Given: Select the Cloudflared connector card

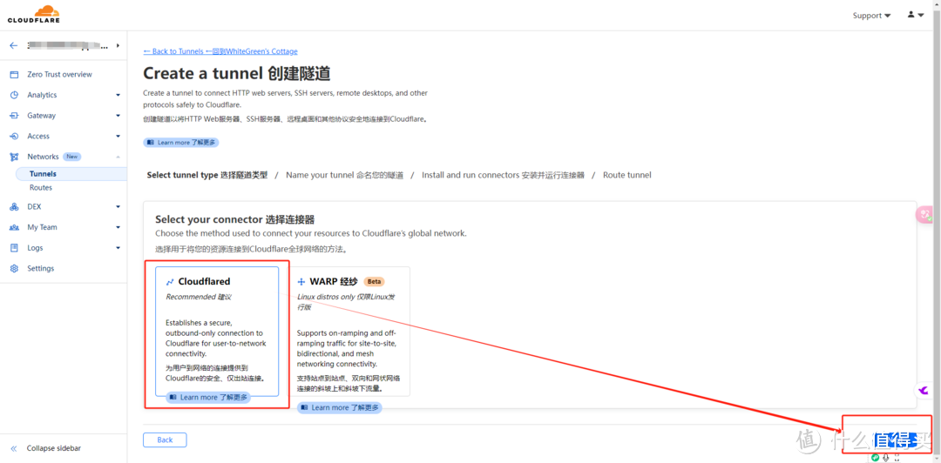Looking at the screenshot, I should pyautogui.click(x=217, y=332).
